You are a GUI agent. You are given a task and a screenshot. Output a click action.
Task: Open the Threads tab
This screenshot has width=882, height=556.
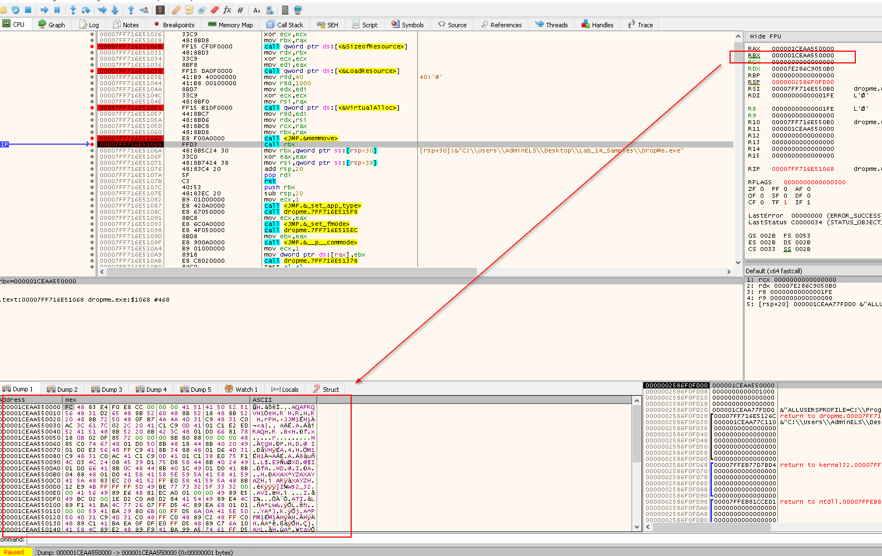coord(551,24)
